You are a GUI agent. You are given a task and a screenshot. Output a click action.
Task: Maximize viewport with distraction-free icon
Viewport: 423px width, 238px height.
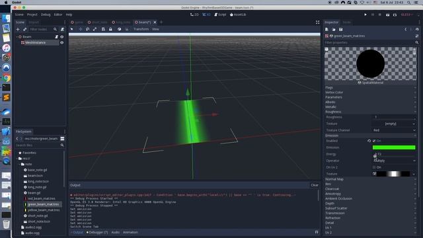(317, 22)
